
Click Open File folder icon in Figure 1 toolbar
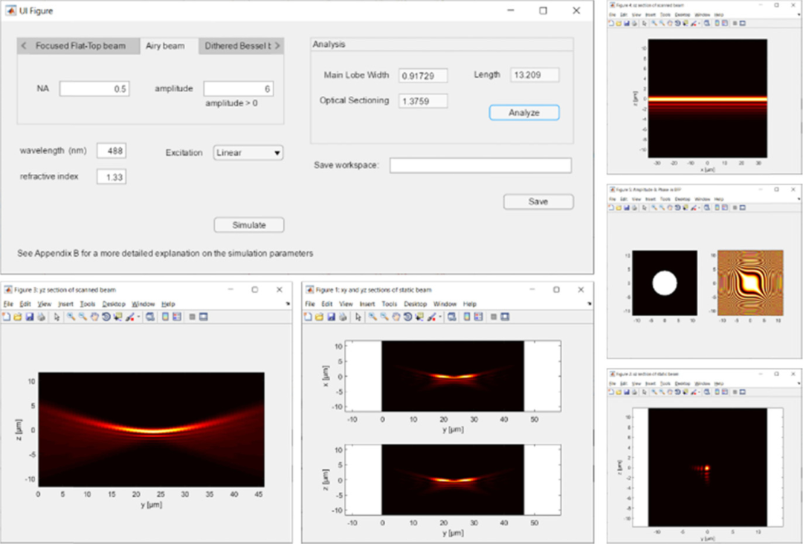tap(318, 317)
